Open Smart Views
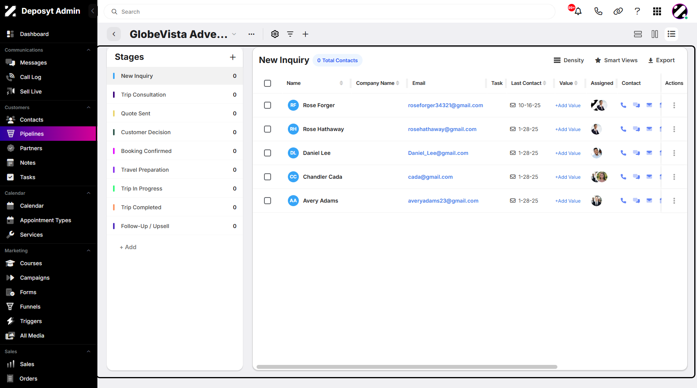 point(616,60)
